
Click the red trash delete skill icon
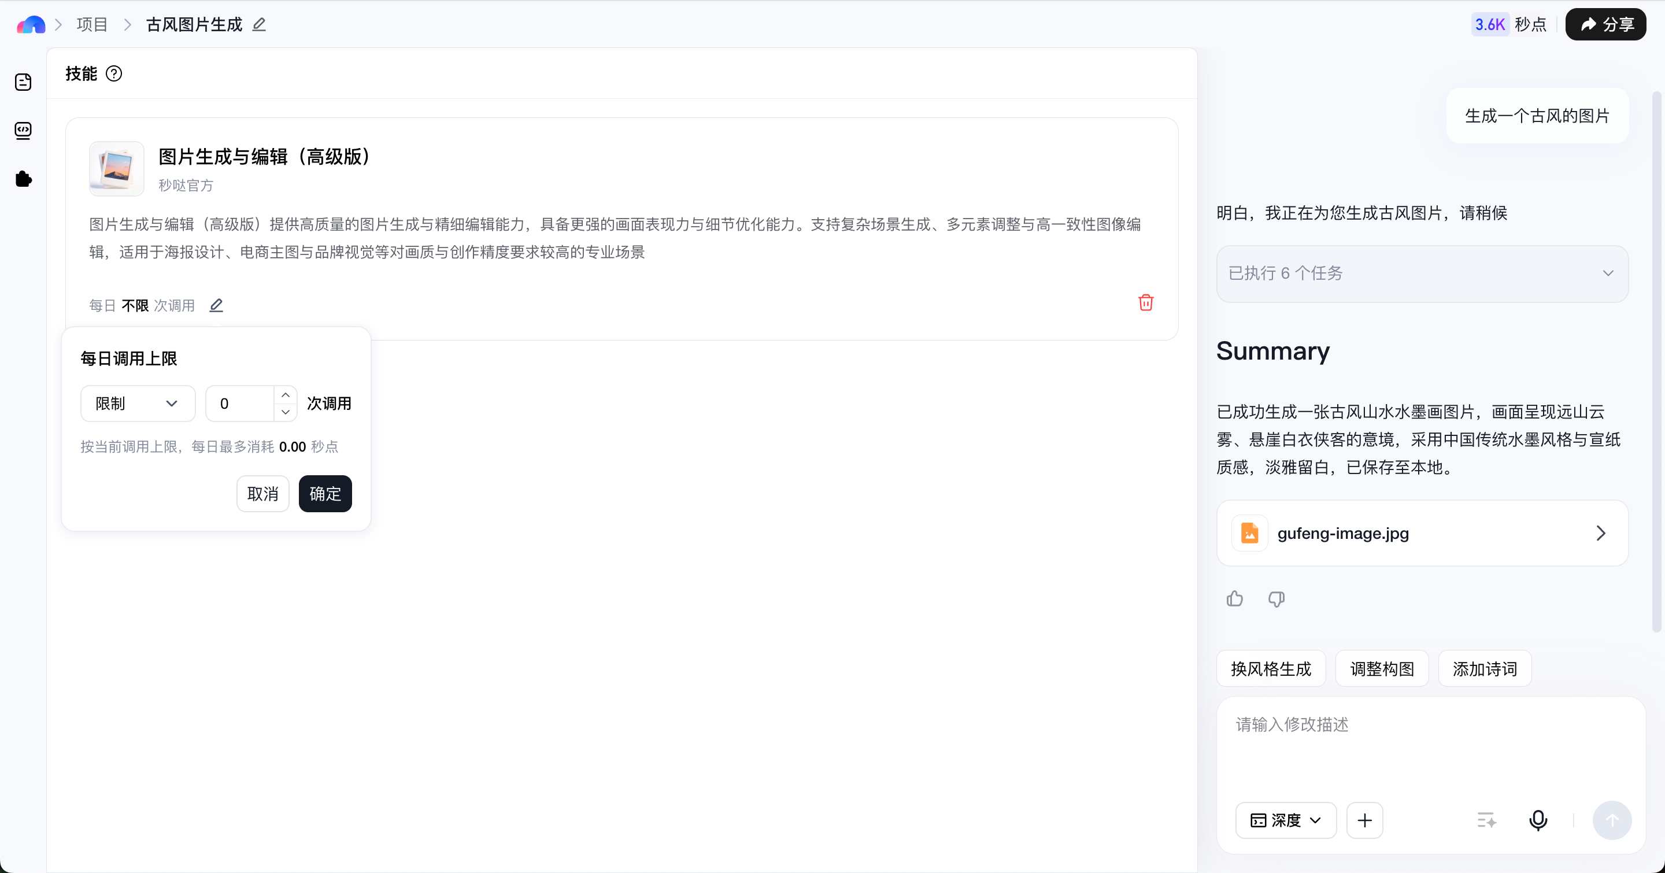(x=1145, y=302)
